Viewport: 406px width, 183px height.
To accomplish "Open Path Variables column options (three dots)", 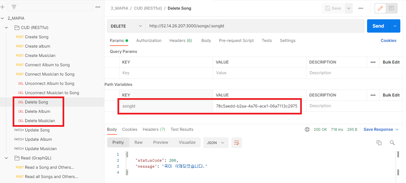I will 373,95.
